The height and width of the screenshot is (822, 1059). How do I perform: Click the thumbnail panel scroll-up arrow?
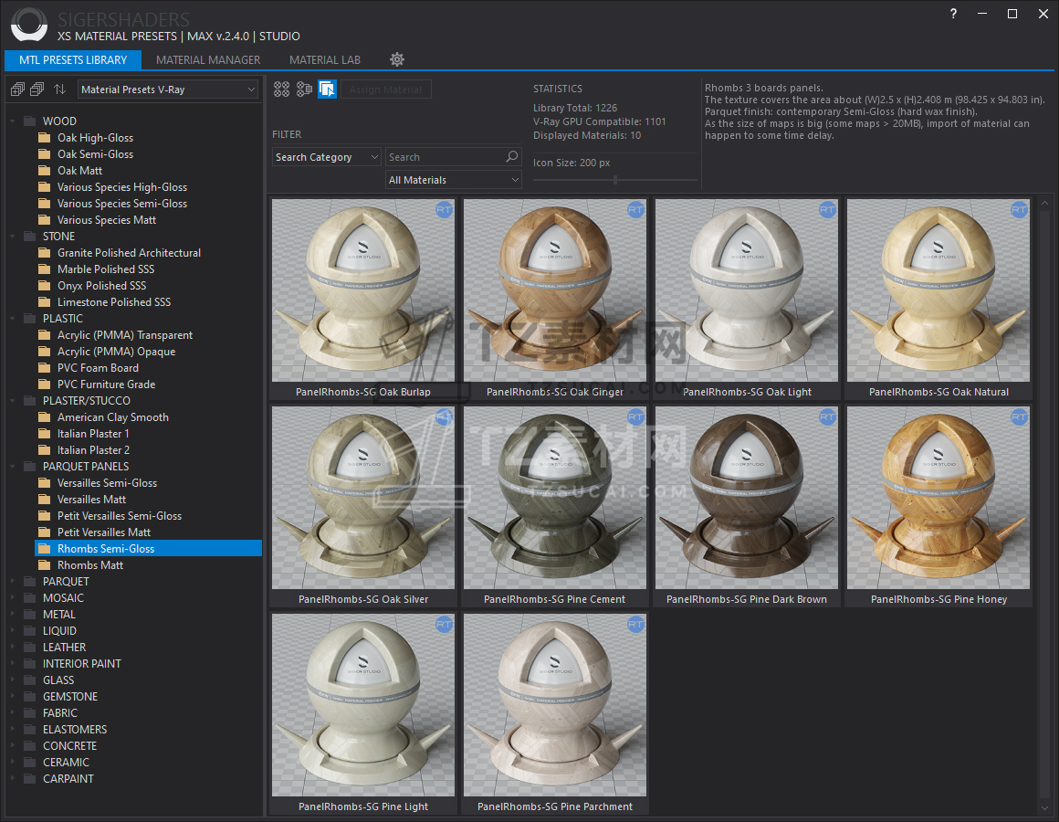coord(1044,203)
